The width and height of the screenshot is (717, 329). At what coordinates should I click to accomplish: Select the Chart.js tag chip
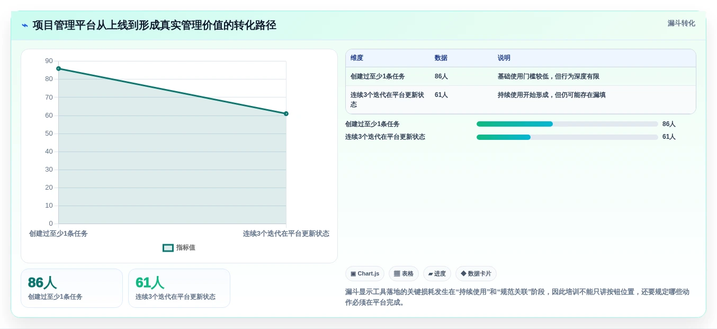tap(365, 274)
